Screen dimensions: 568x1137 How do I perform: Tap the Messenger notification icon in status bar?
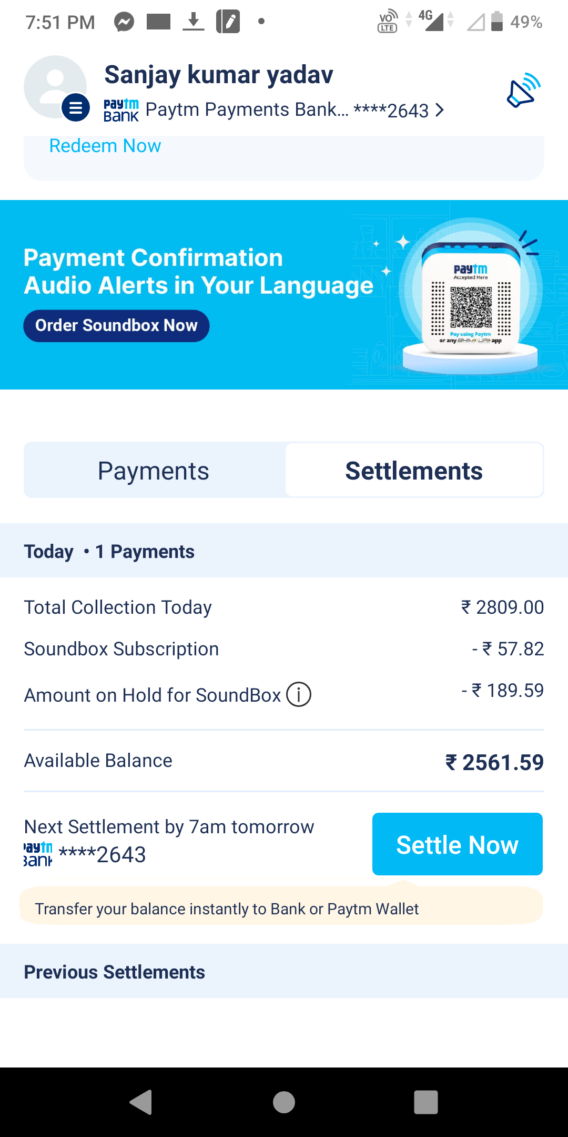click(x=124, y=22)
